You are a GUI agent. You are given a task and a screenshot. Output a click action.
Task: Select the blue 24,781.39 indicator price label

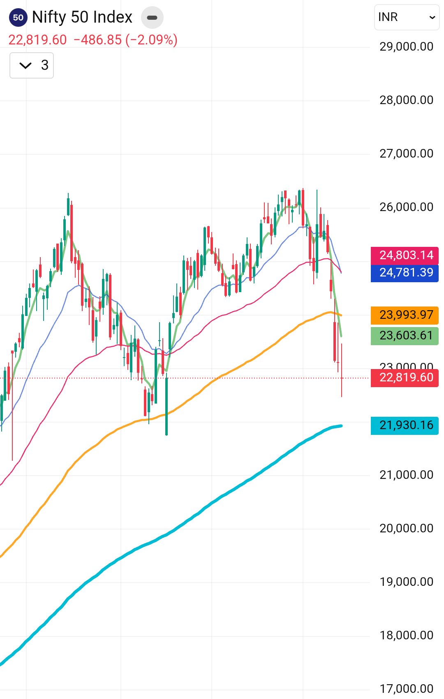(405, 273)
